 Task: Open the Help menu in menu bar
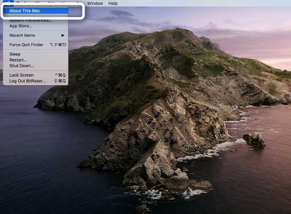point(113,3)
